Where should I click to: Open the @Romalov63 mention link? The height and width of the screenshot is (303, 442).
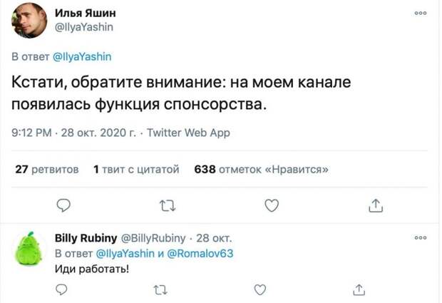click(x=204, y=254)
